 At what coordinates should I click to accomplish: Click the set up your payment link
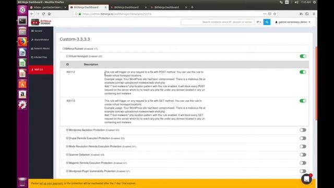coord(51,183)
